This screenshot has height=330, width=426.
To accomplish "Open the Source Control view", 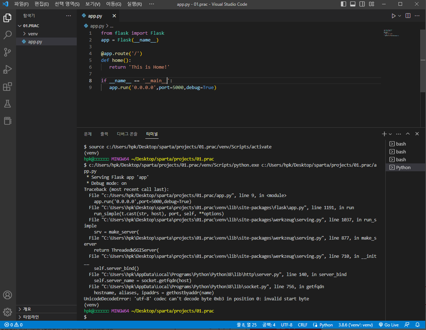I will [7, 52].
